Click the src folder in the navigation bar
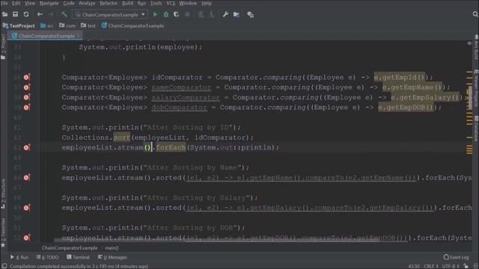Viewport: 479px width, 269px height. point(46,26)
